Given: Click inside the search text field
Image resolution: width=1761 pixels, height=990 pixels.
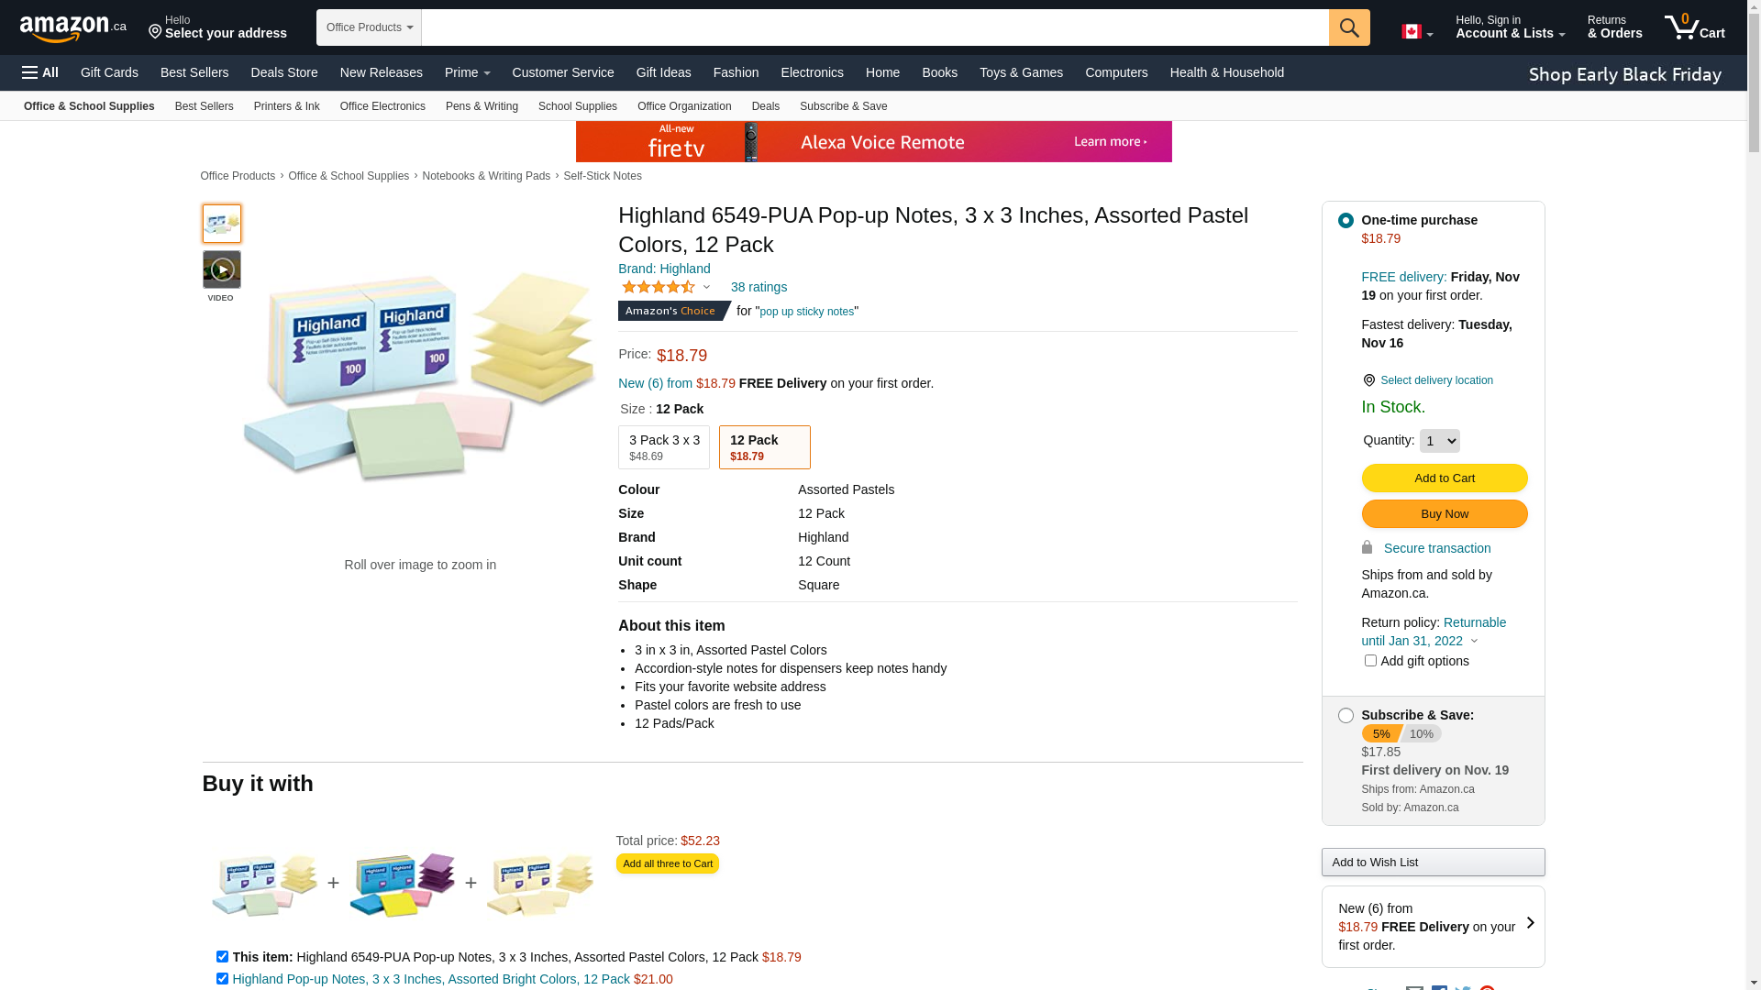Looking at the screenshot, I should 875,27.
